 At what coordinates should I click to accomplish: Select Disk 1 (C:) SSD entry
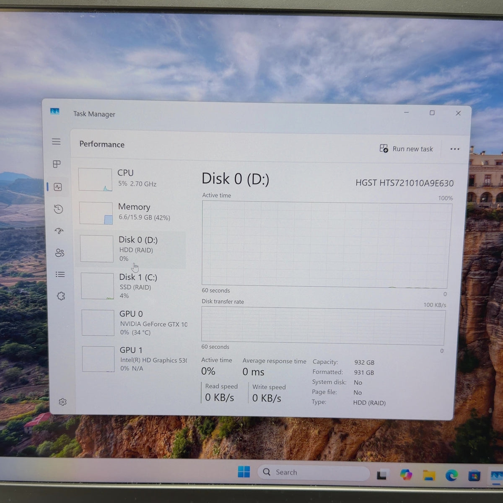132,286
